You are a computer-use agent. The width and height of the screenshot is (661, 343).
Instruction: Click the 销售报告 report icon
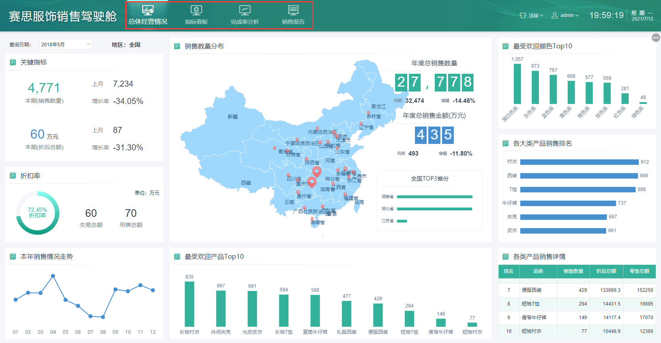pyautogui.click(x=293, y=10)
